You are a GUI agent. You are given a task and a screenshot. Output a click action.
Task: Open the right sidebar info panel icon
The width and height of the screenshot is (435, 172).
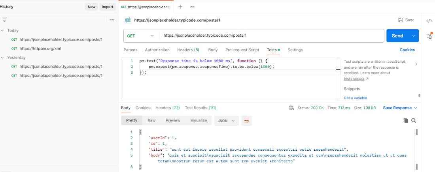(429, 36)
